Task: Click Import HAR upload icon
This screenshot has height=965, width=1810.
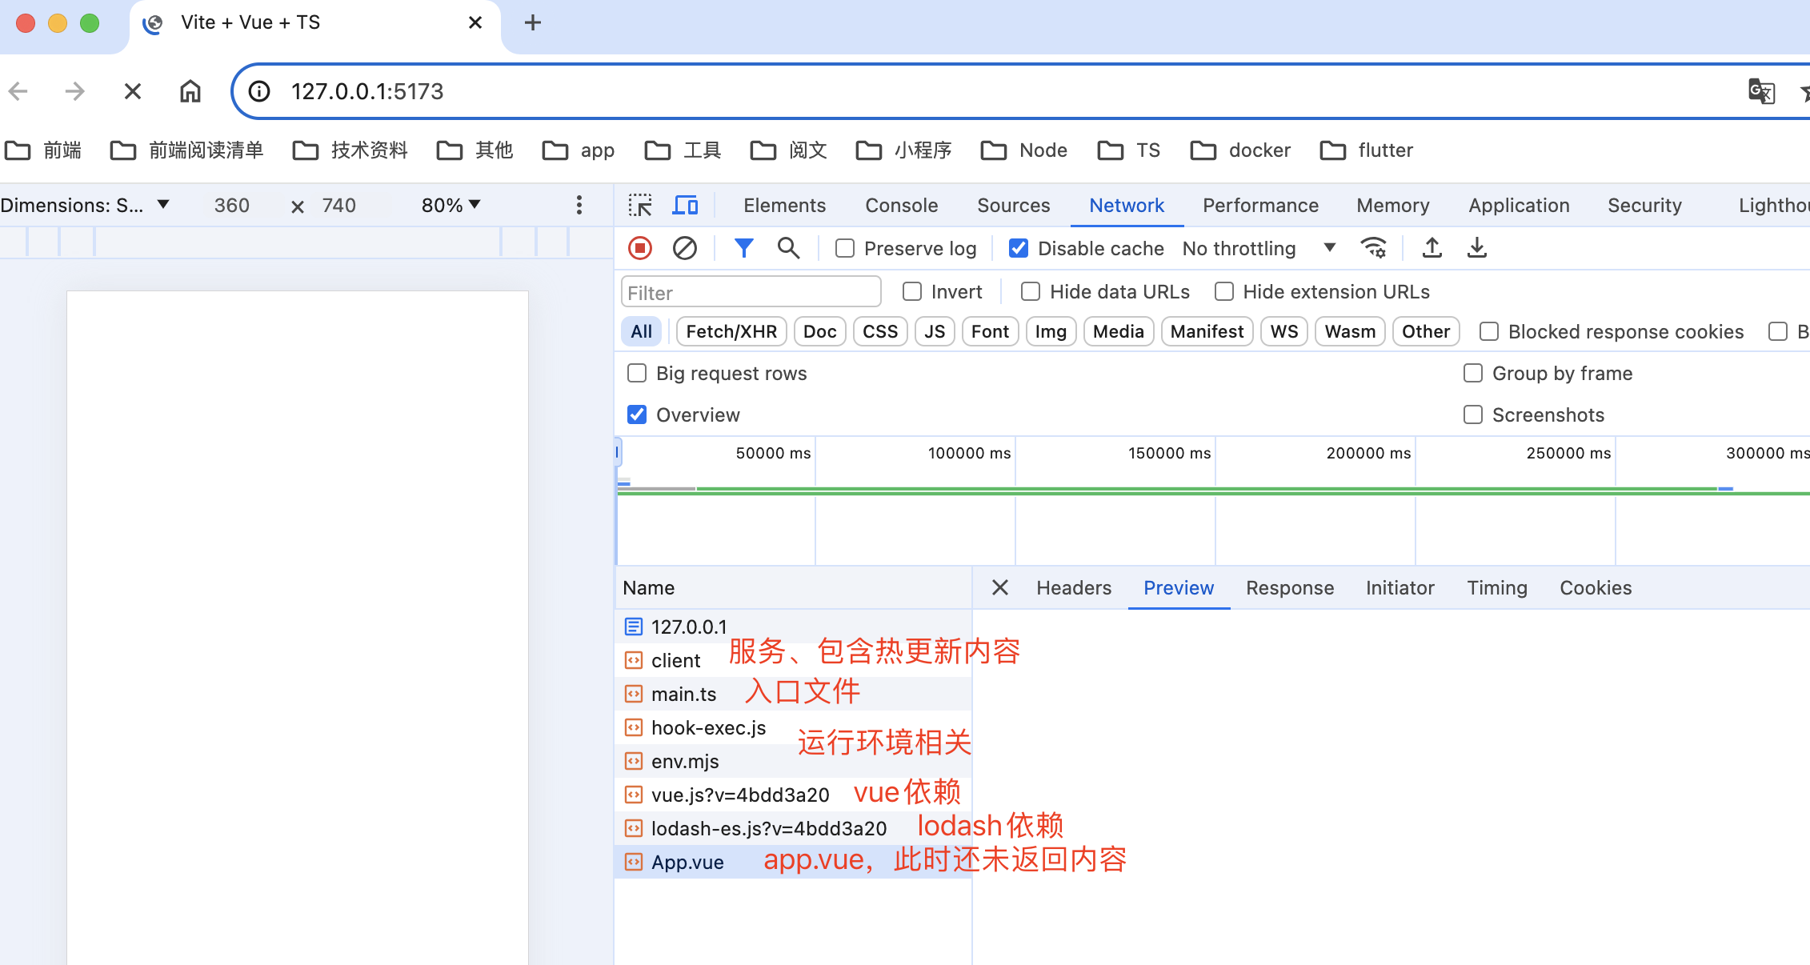Action: [x=1432, y=248]
